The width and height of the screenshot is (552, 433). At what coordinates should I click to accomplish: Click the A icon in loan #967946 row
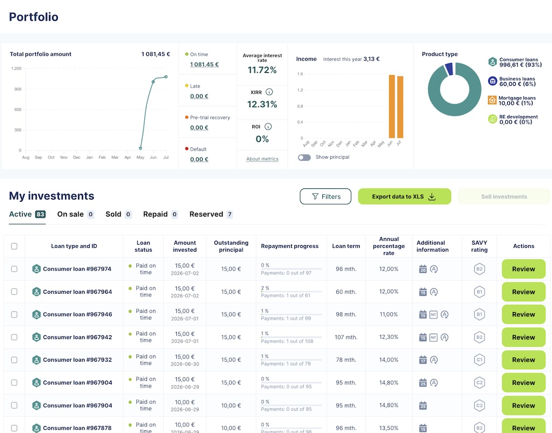point(445,315)
